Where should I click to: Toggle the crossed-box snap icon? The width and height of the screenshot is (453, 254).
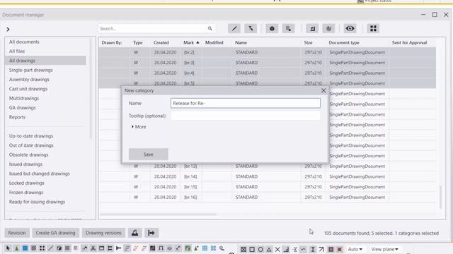[x=243, y=249]
